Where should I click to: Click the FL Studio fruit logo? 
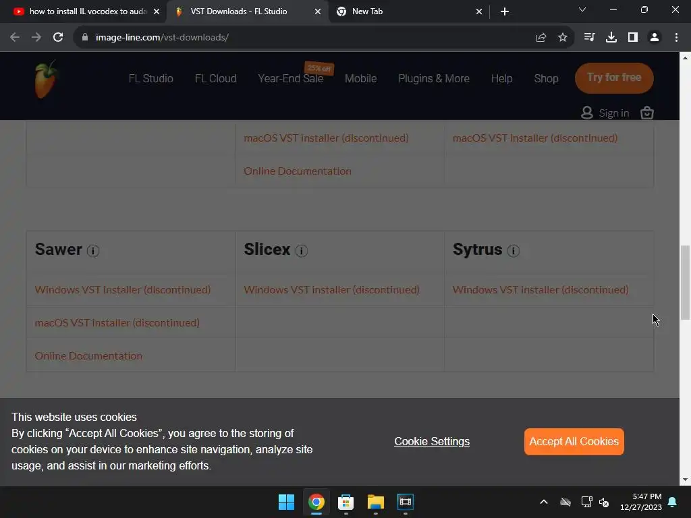pyautogui.click(x=46, y=80)
